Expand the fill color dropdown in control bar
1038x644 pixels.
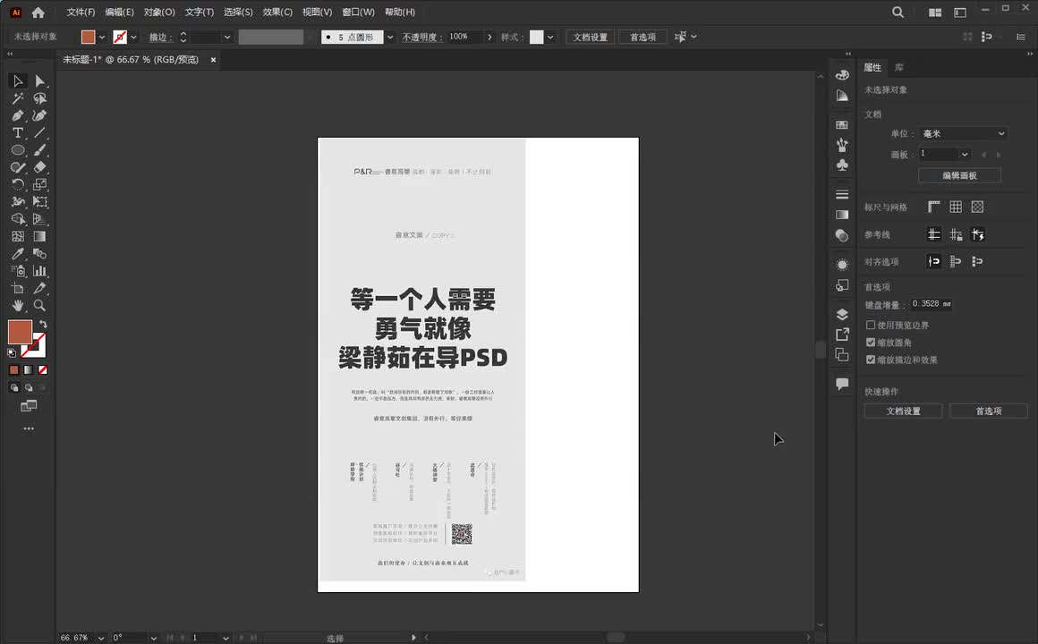click(x=102, y=37)
